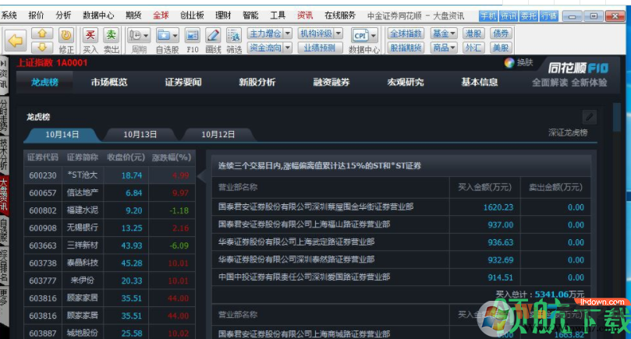Select the 画线 drawing pencil tool
Screen dimensions: 631x339
click(x=213, y=35)
